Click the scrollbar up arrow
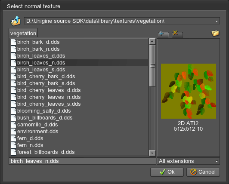The width and height of the screenshot is (229, 184). (152, 41)
